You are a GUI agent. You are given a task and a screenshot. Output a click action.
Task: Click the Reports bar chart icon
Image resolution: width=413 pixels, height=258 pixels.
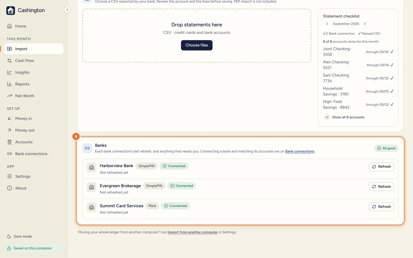tap(9, 84)
